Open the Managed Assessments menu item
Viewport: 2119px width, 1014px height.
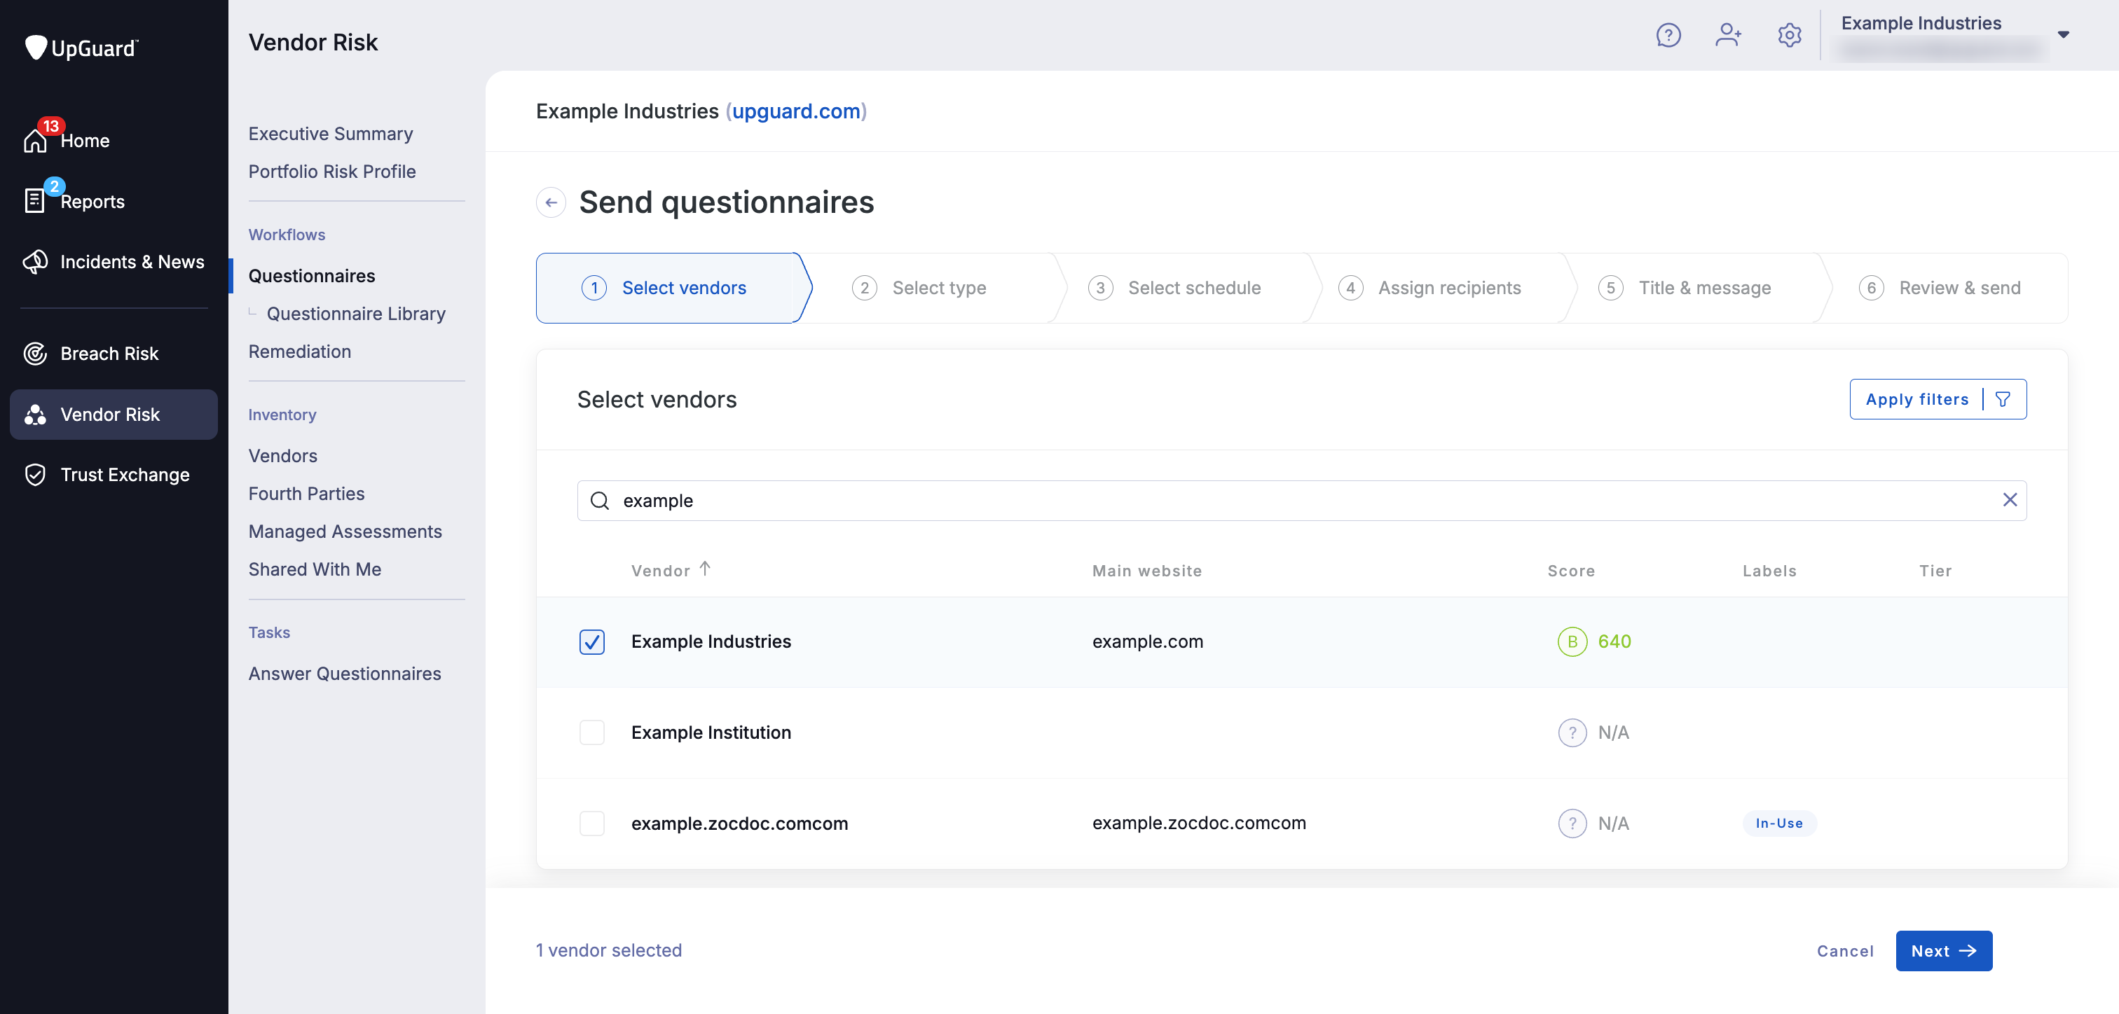point(345,532)
